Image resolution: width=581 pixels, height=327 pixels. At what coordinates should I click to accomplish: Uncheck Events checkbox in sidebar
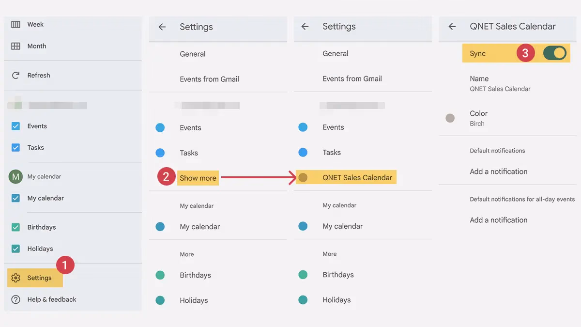(x=16, y=126)
